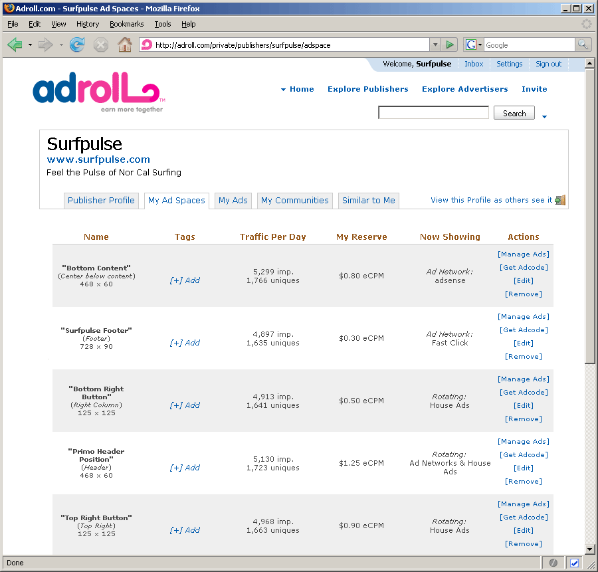Reload the page with the Refresh icon
This screenshot has height=572, width=598.
pos(77,45)
